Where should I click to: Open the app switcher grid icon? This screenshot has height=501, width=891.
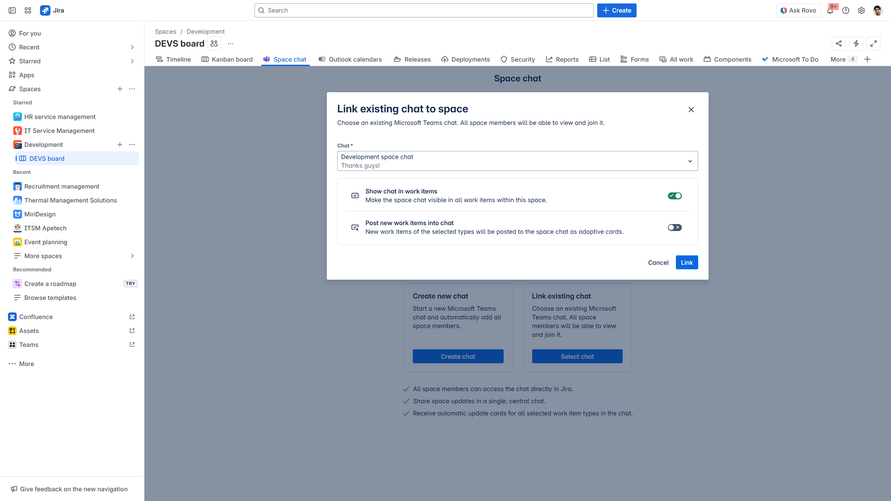pos(28,10)
